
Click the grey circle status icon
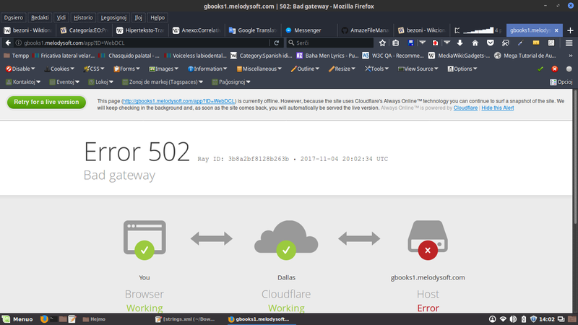click(568, 69)
